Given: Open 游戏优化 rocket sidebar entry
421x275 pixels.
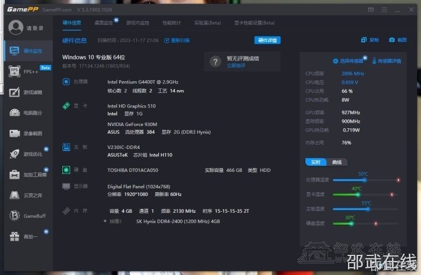Looking at the screenshot, I should (29, 154).
